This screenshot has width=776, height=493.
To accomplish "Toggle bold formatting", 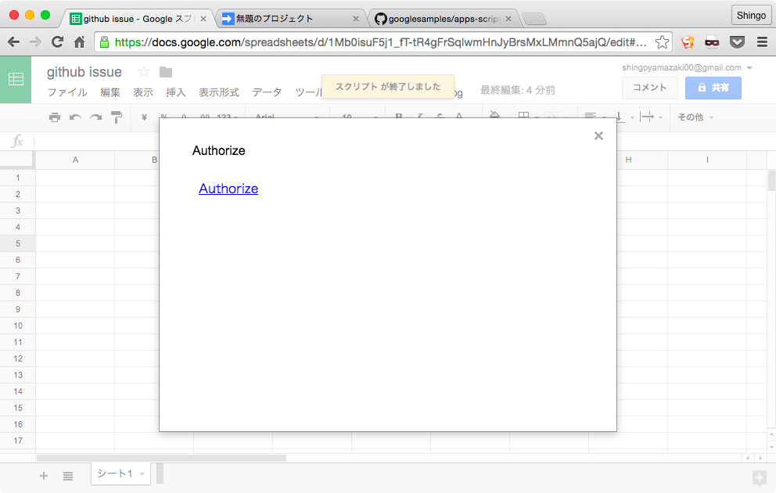I will click(399, 117).
